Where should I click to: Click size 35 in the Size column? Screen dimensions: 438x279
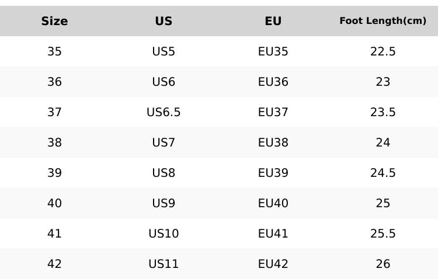[x=54, y=52]
